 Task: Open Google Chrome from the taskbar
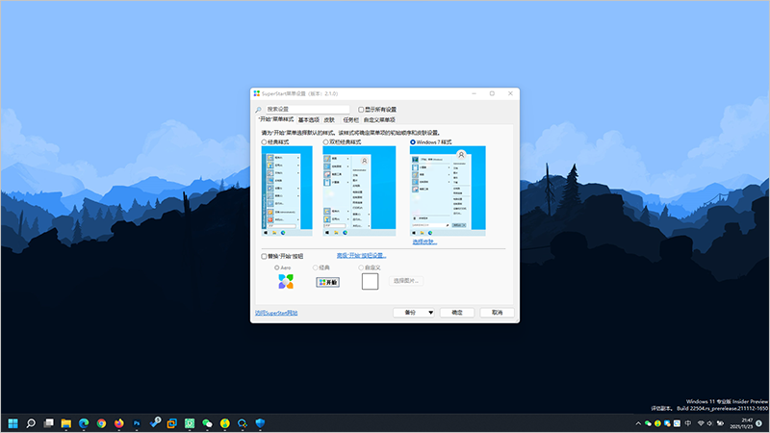(x=101, y=423)
